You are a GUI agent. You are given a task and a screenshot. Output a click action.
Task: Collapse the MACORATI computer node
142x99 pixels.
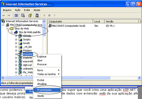click(3, 25)
